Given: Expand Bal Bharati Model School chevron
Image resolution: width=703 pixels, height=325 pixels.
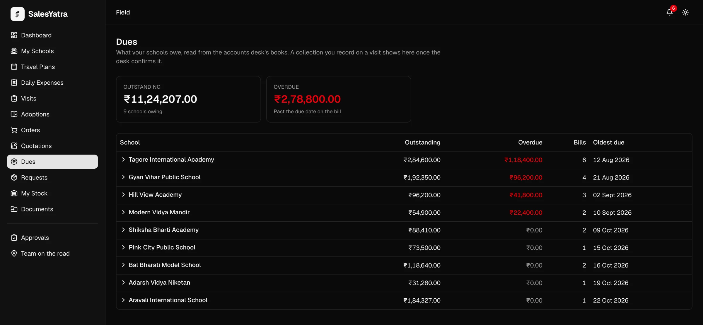Looking at the screenshot, I should point(123,265).
